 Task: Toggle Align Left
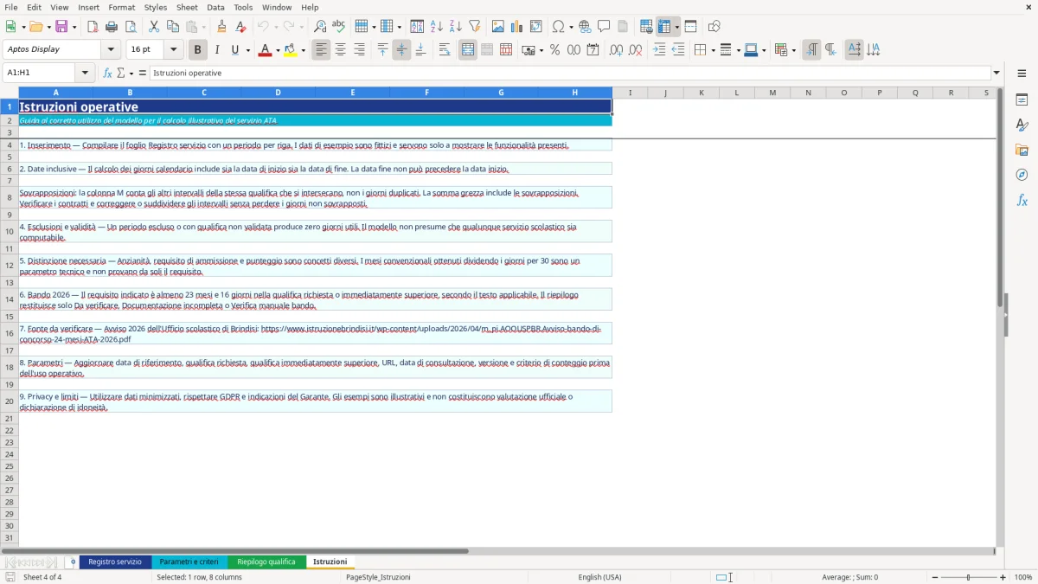tap(322, 50)
